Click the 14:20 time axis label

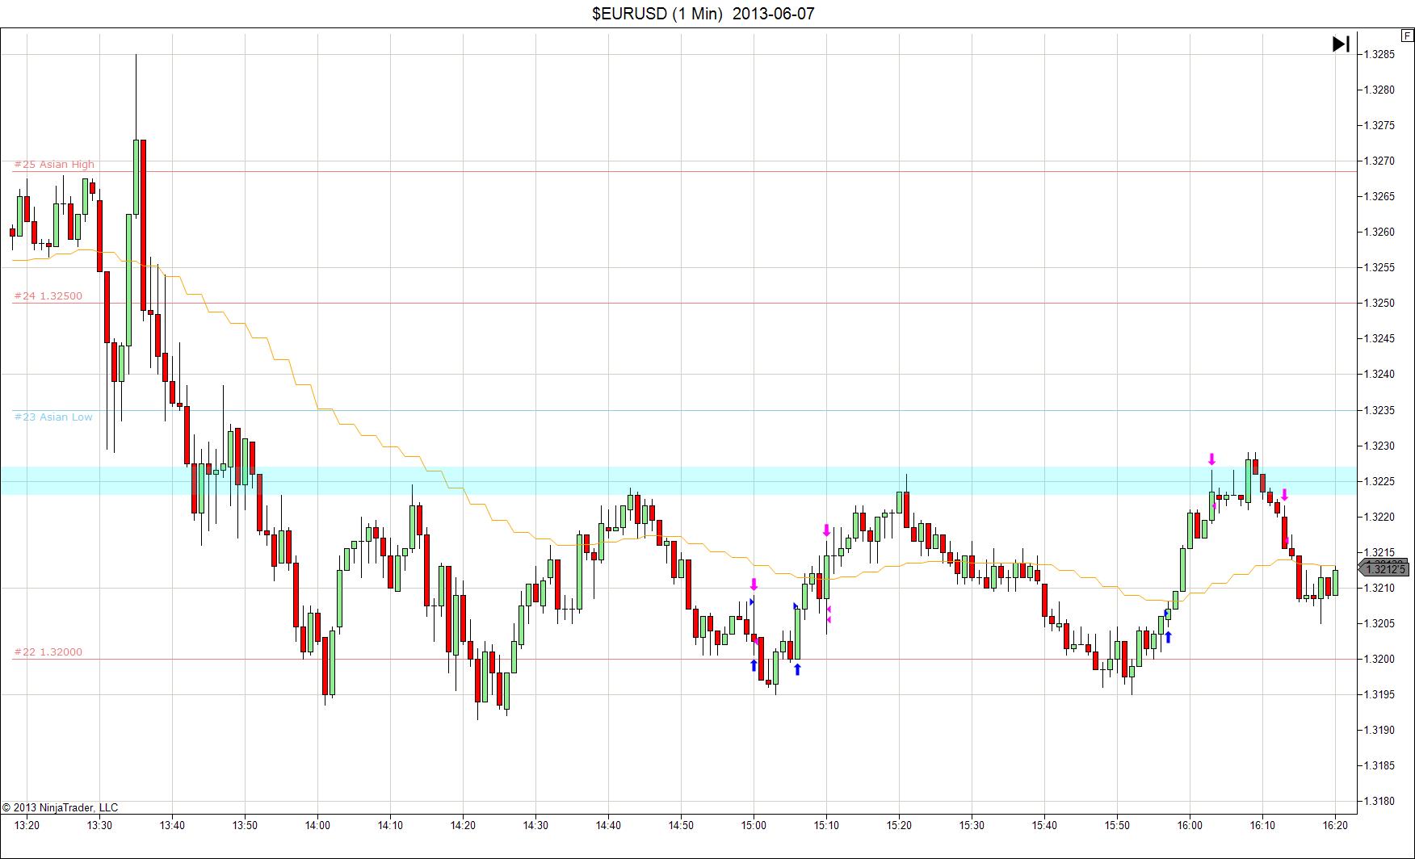coord(463,826)
